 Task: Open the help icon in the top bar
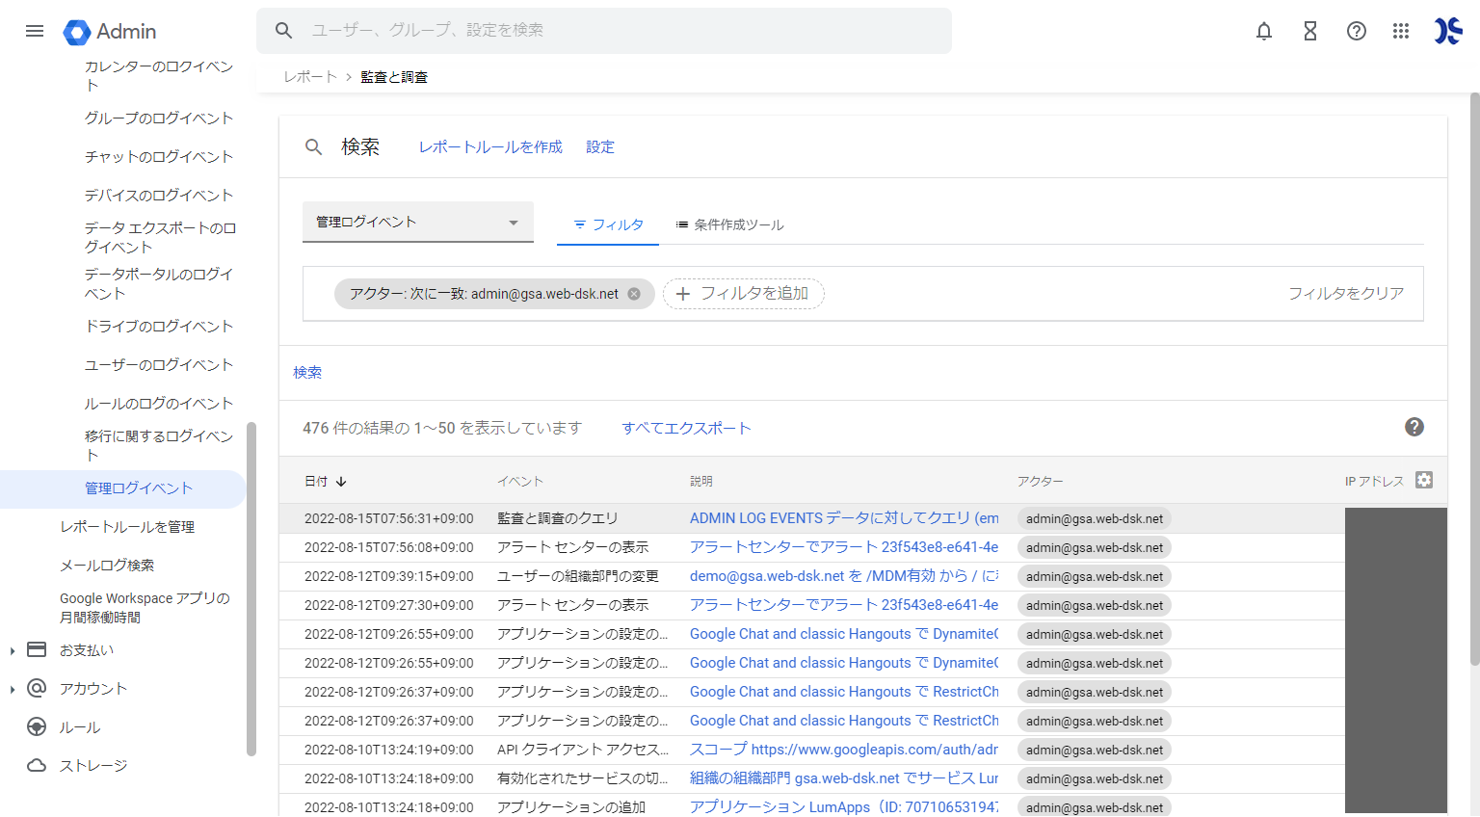1356,31
